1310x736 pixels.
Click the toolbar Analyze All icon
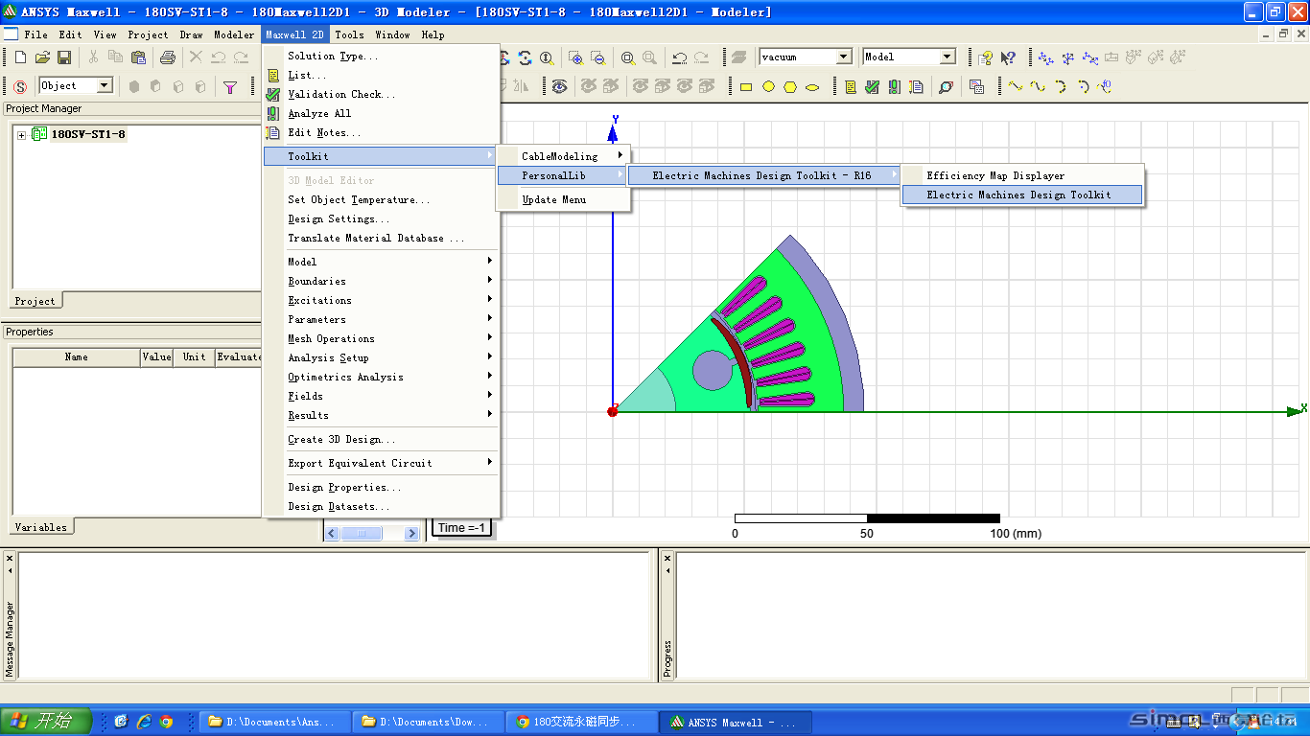tap(894, 87)
